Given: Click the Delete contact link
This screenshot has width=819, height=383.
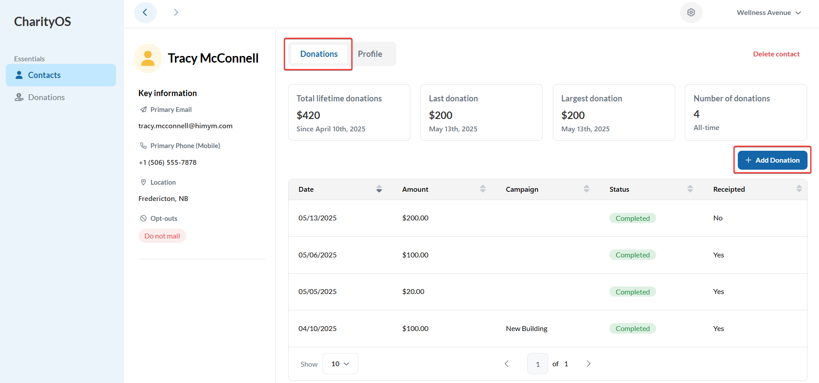Looking at the screenshot, I should tap(776, 54).
